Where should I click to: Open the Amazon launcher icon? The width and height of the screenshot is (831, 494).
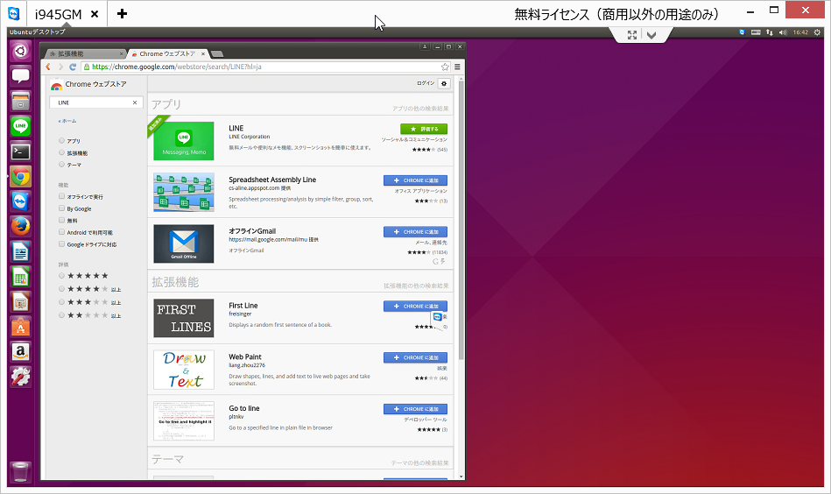(x=21, y=352)
